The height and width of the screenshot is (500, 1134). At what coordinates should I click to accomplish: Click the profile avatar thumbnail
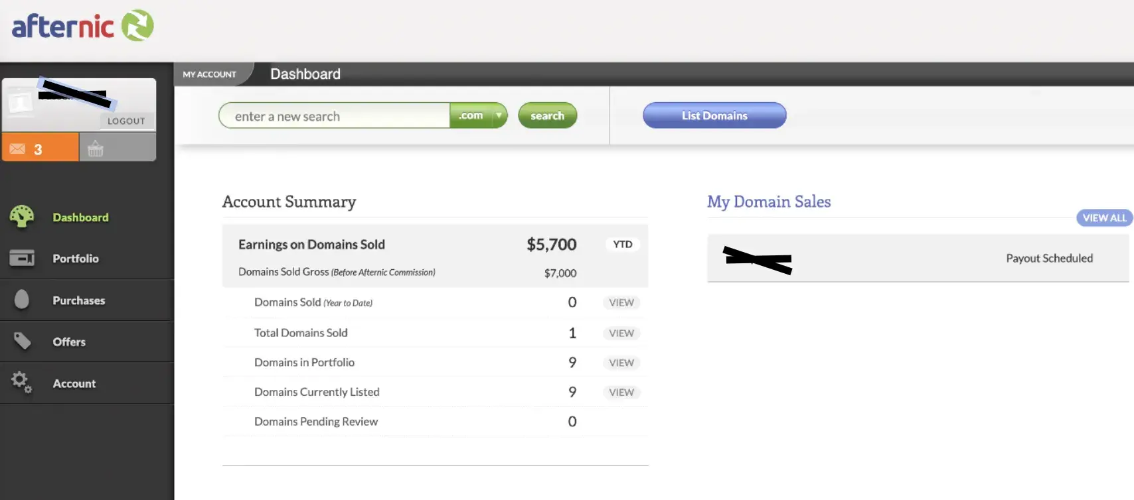click(x=20, y=103)
